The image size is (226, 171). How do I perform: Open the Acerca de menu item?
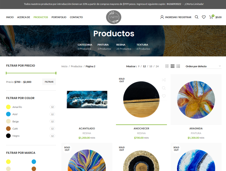click(24, 17)
